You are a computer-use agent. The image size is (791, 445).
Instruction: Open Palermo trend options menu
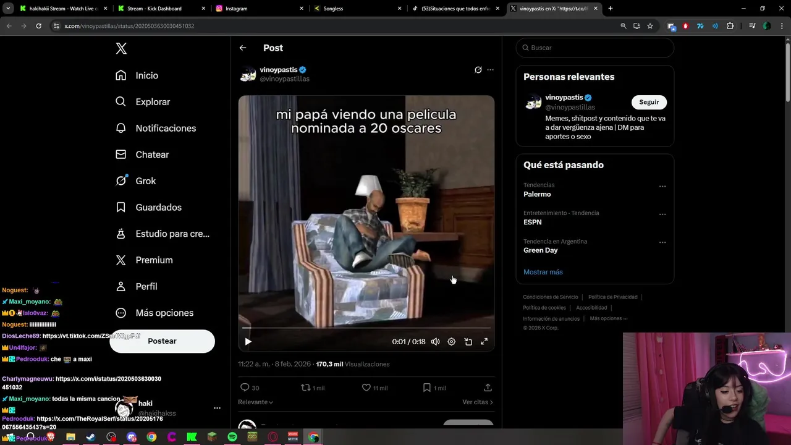click(x=662, y=186)
